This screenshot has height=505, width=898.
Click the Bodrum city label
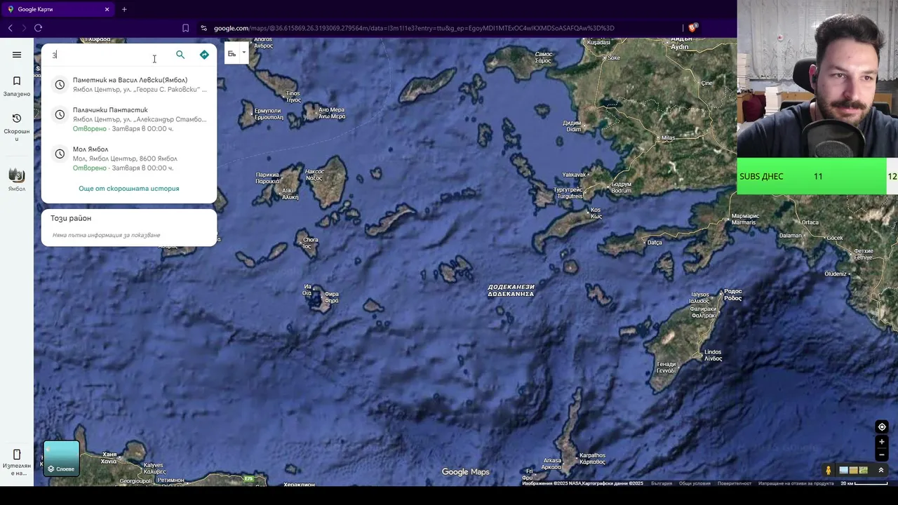coord(621,187)
